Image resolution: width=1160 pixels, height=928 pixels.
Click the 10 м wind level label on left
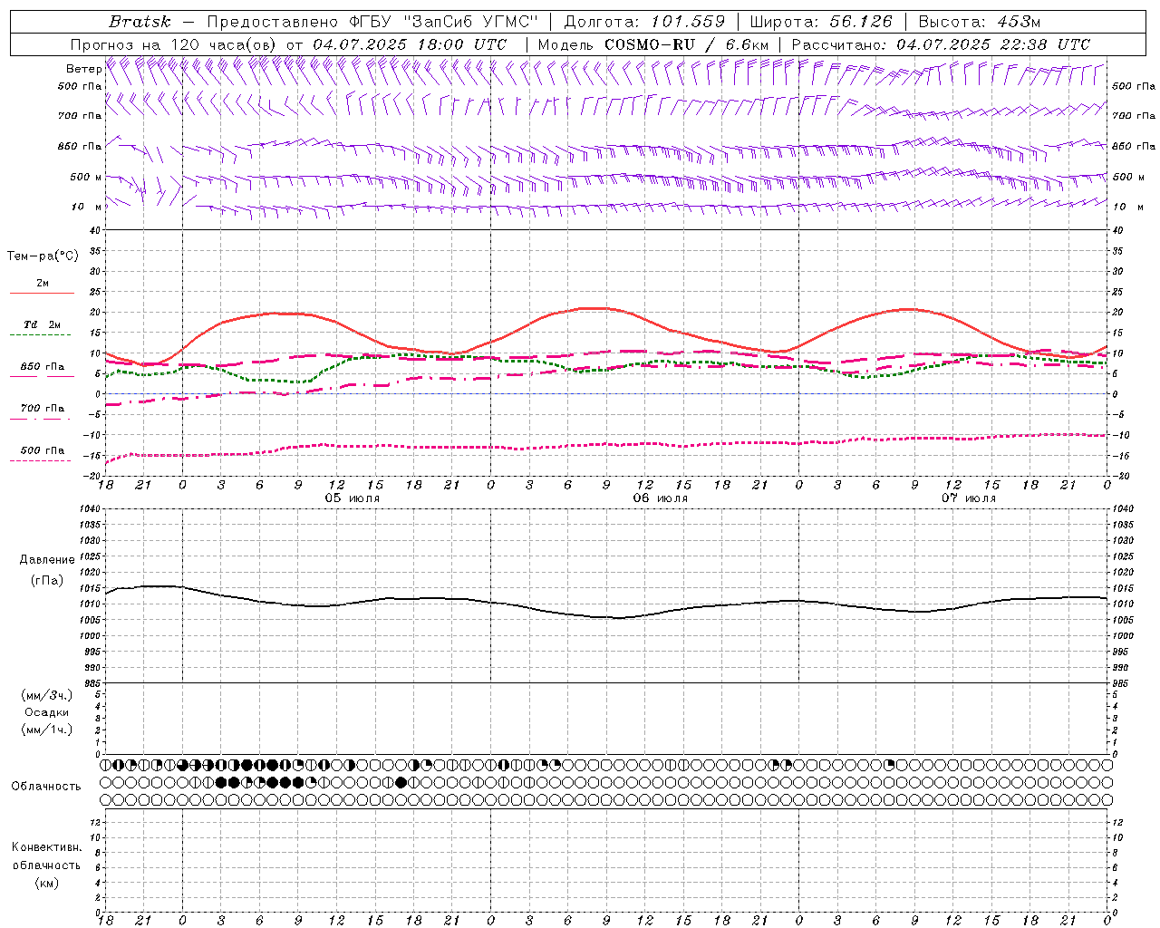tap(87, 207)
